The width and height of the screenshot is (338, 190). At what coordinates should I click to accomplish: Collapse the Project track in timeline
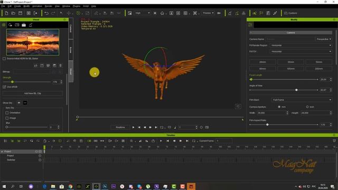tap(2, 151)
